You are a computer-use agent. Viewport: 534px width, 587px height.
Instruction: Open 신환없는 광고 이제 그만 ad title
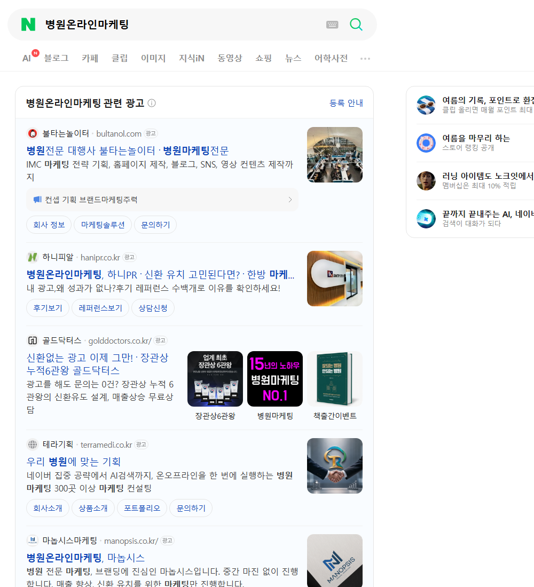click(97, 364)
